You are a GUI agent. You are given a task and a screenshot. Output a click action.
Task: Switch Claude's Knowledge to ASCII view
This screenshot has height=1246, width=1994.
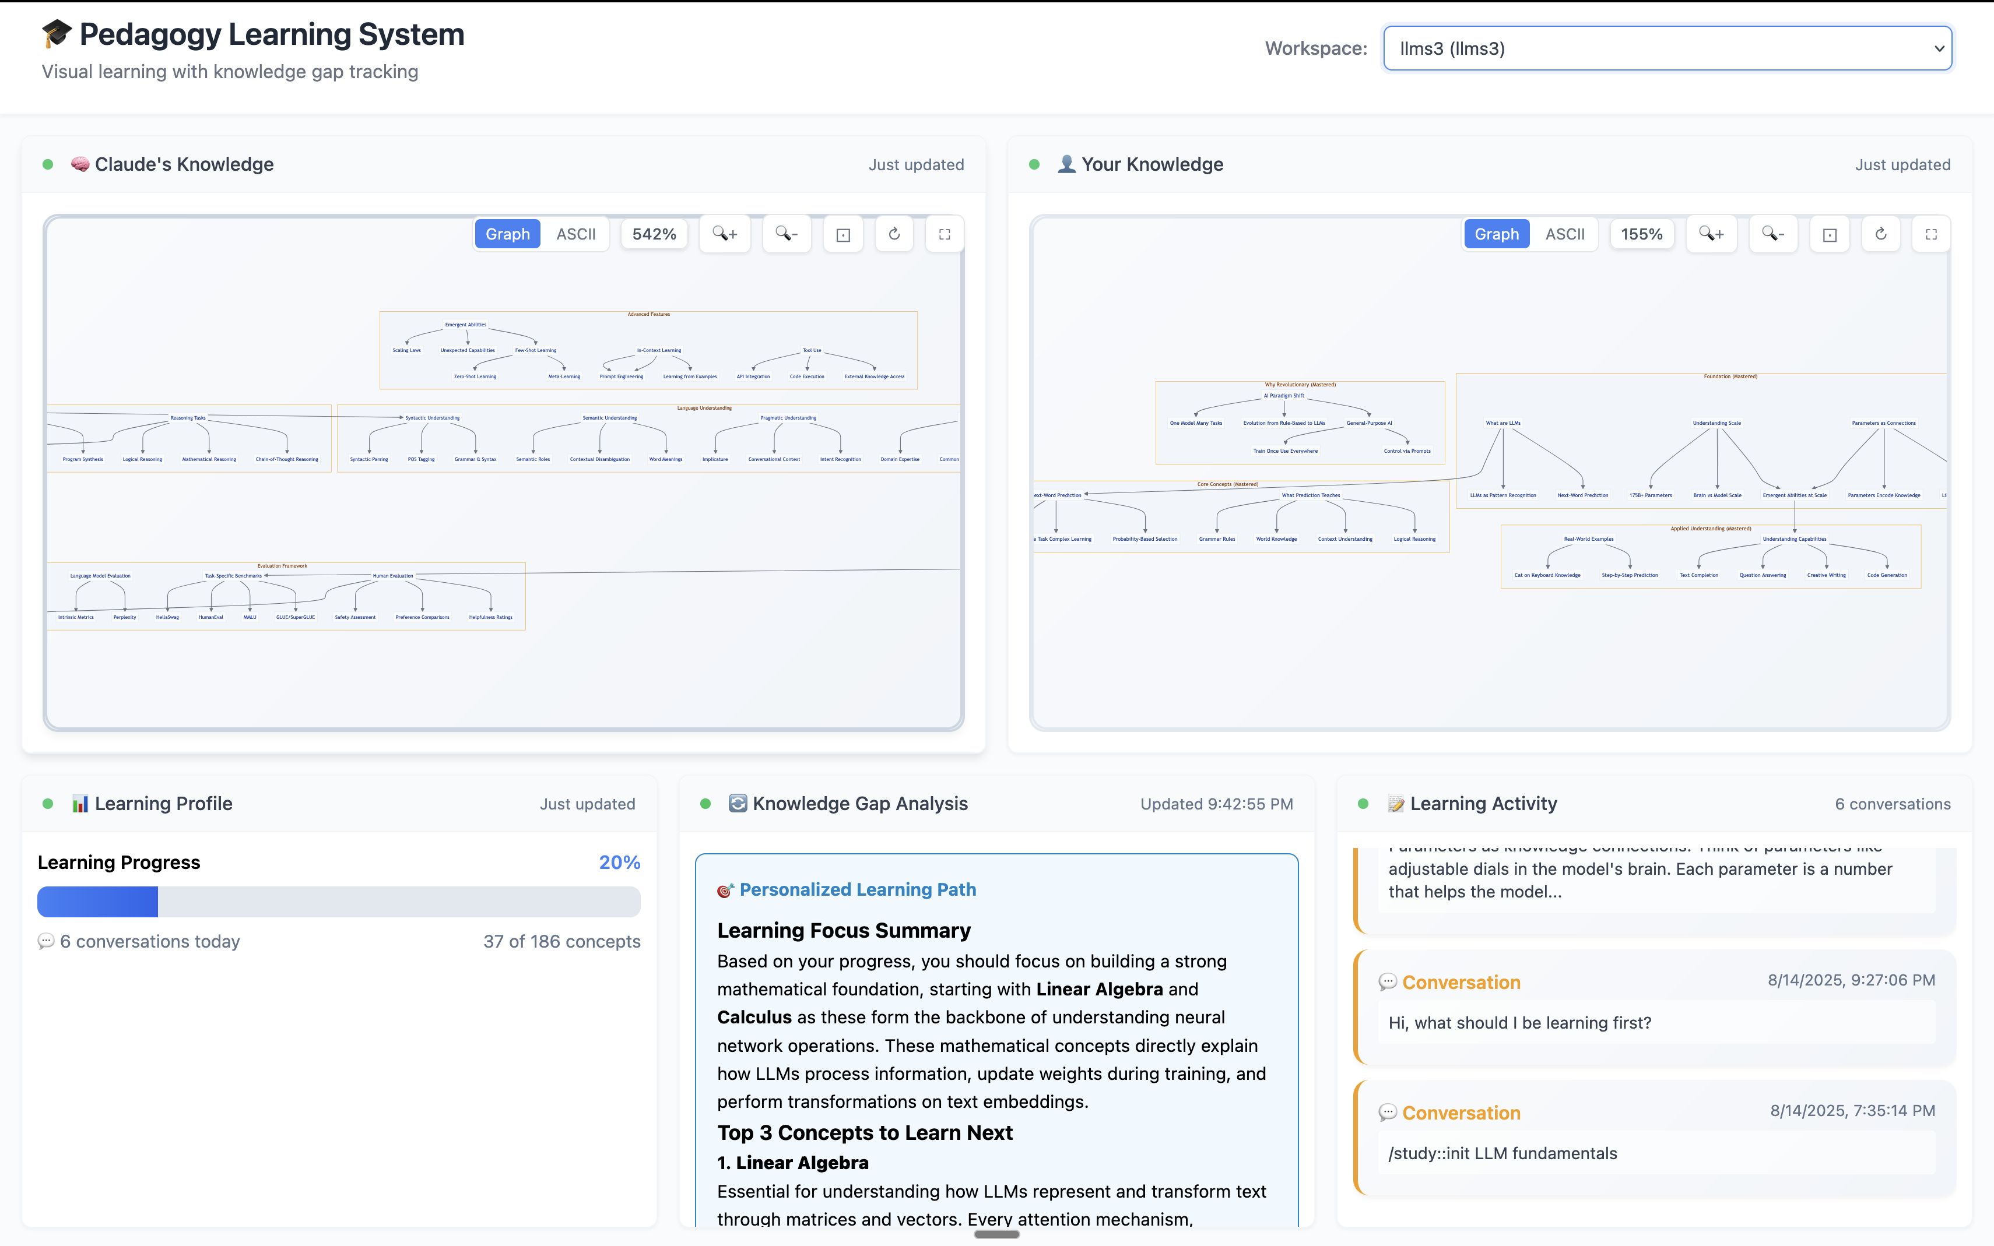(575, 234)
